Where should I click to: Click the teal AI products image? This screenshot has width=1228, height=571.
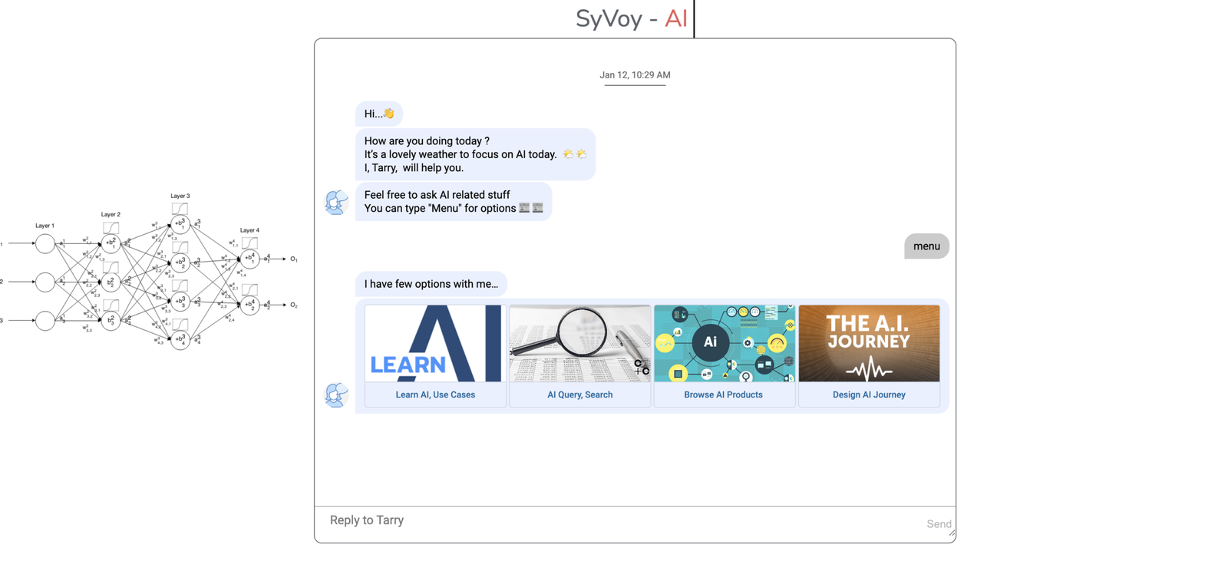coord(725,343)
